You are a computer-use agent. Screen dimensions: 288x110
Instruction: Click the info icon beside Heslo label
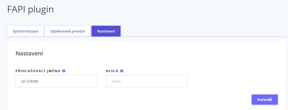[122, 71]
